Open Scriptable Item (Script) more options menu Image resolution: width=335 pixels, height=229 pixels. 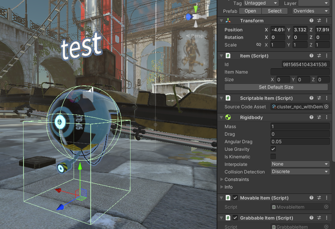coord(327,98)
